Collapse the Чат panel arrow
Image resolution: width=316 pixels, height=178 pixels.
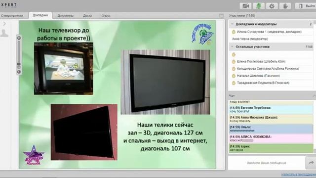tap(314, 96)
